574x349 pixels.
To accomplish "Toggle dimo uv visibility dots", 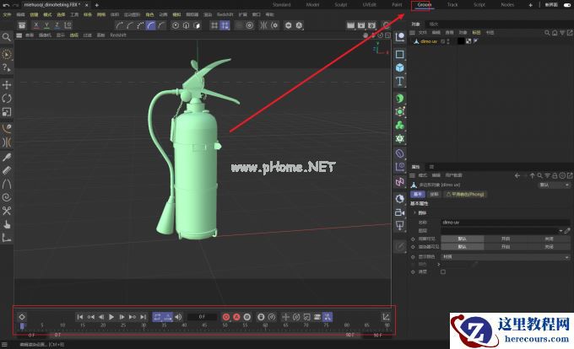I will tap(448, 41).
